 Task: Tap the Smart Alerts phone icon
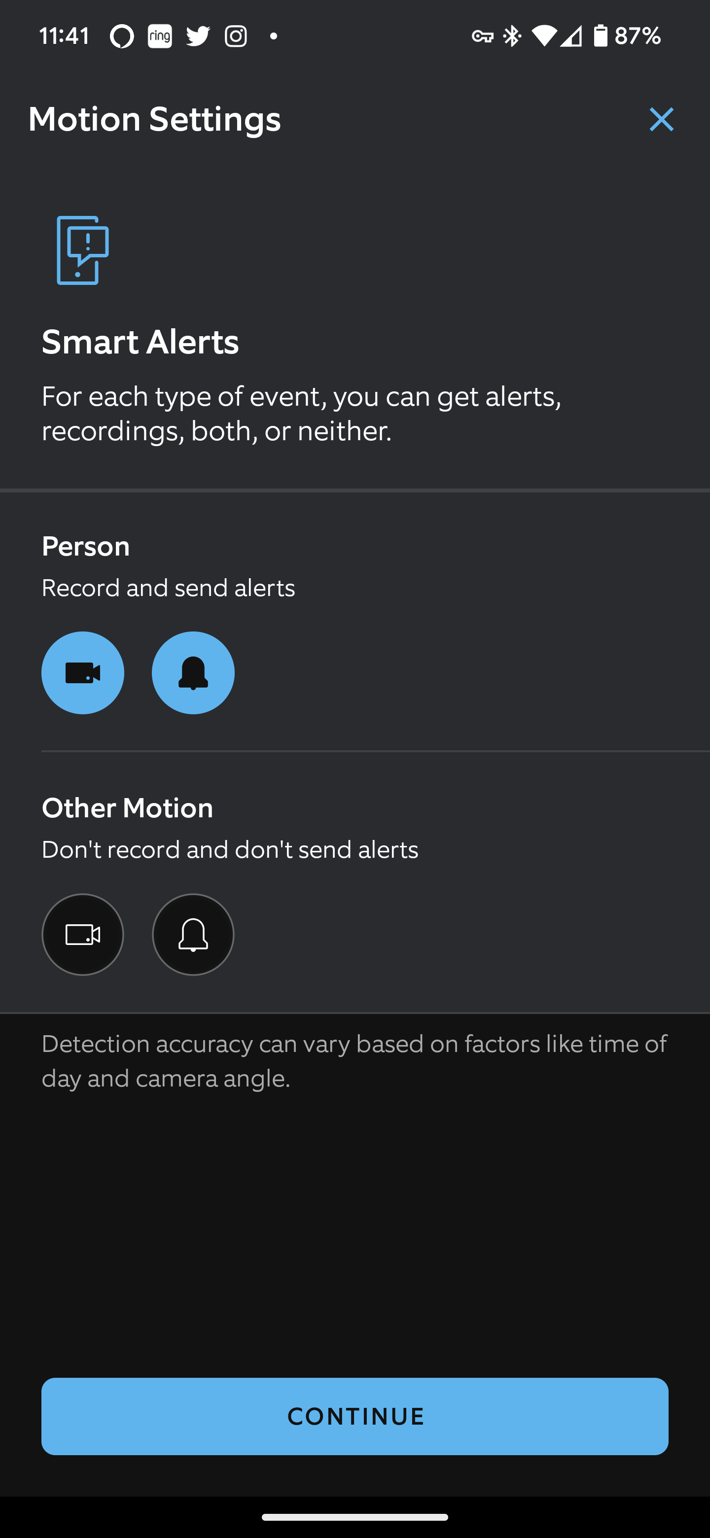point(82,250)
